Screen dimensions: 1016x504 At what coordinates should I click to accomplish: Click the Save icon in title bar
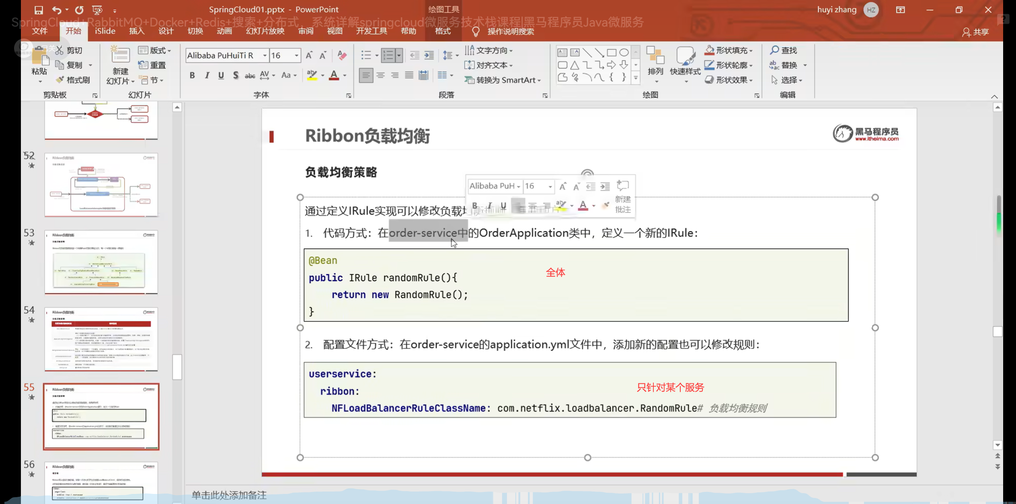(39, 10)
